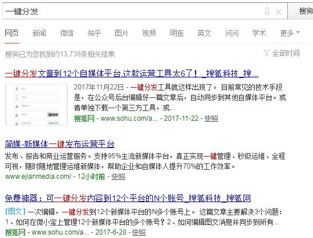Open the 全部时间 time filter
The image size is (313, 238).
click(x=286, y=53)
